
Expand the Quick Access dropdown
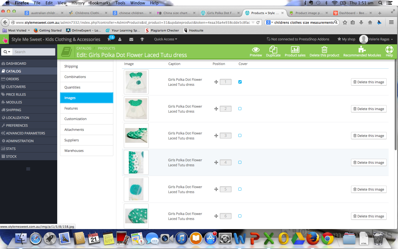click(x=166, y=39)
